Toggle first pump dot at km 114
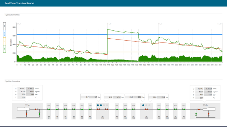 (98, 105)
